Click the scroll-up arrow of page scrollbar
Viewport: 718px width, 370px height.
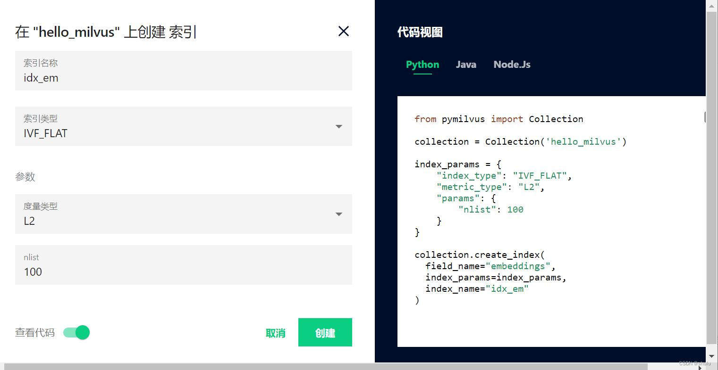[x=712, y=5]
